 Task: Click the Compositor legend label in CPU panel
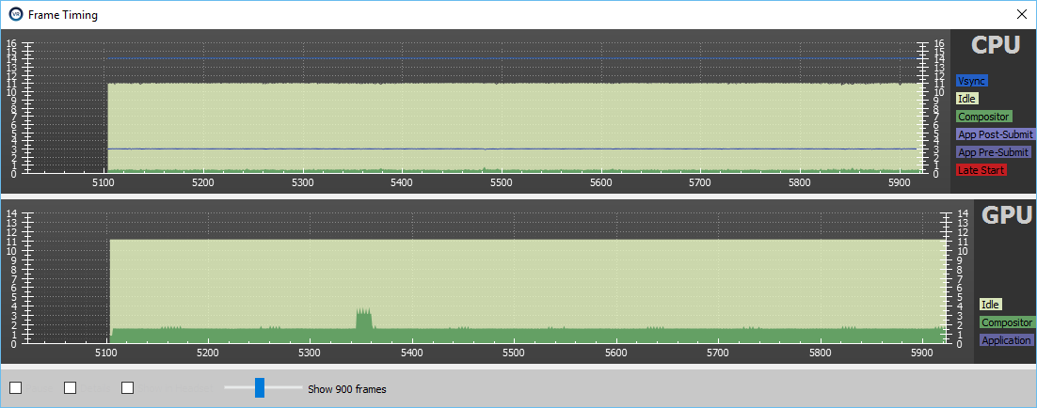click(984, 117)
